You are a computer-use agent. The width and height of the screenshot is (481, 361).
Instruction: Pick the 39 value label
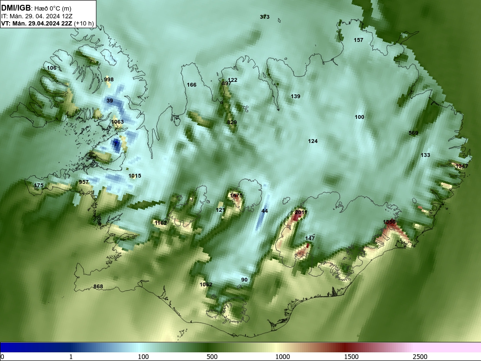(x=110, y=101)
